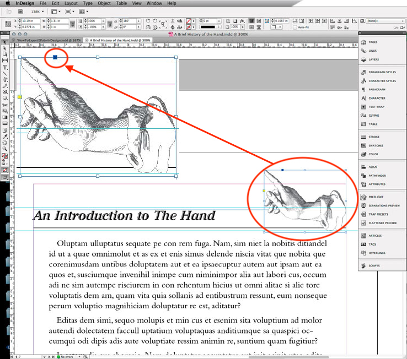Toggle the fill and stroke swatch
The width and height of the screenshot is (407, 359).
point(5,156)
